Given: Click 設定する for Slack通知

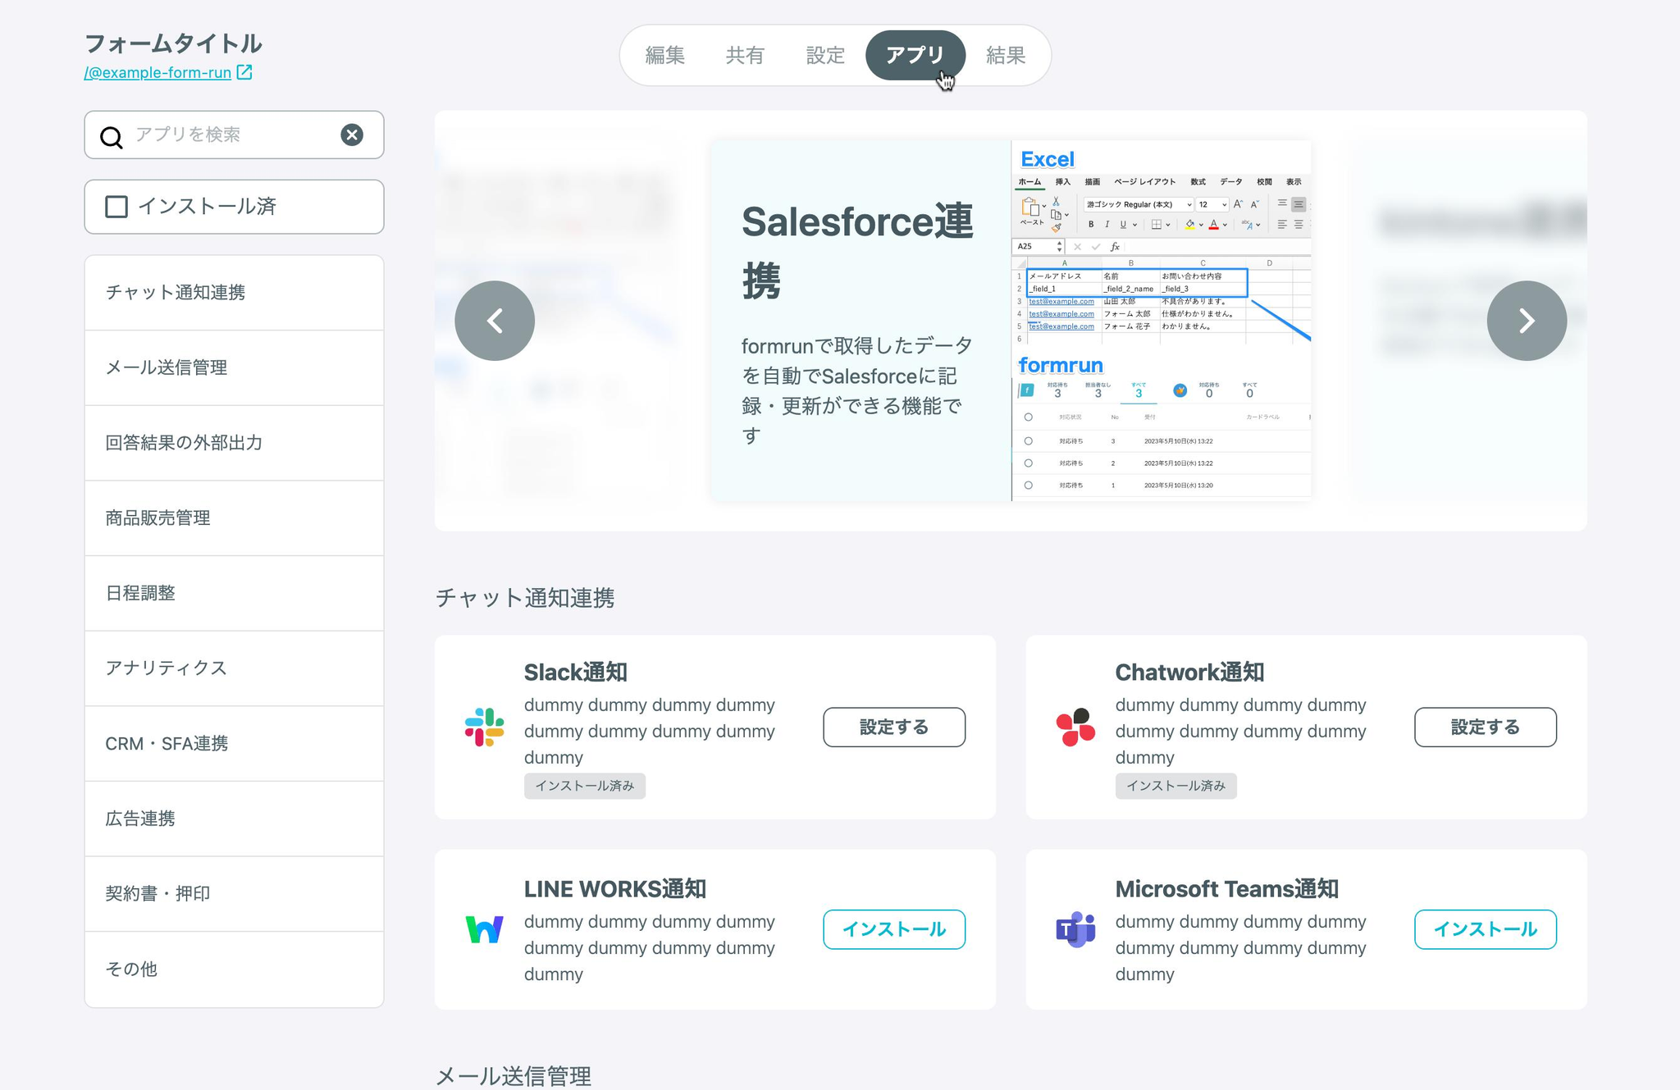Looking at the screenshot, I should pos(894,727).
